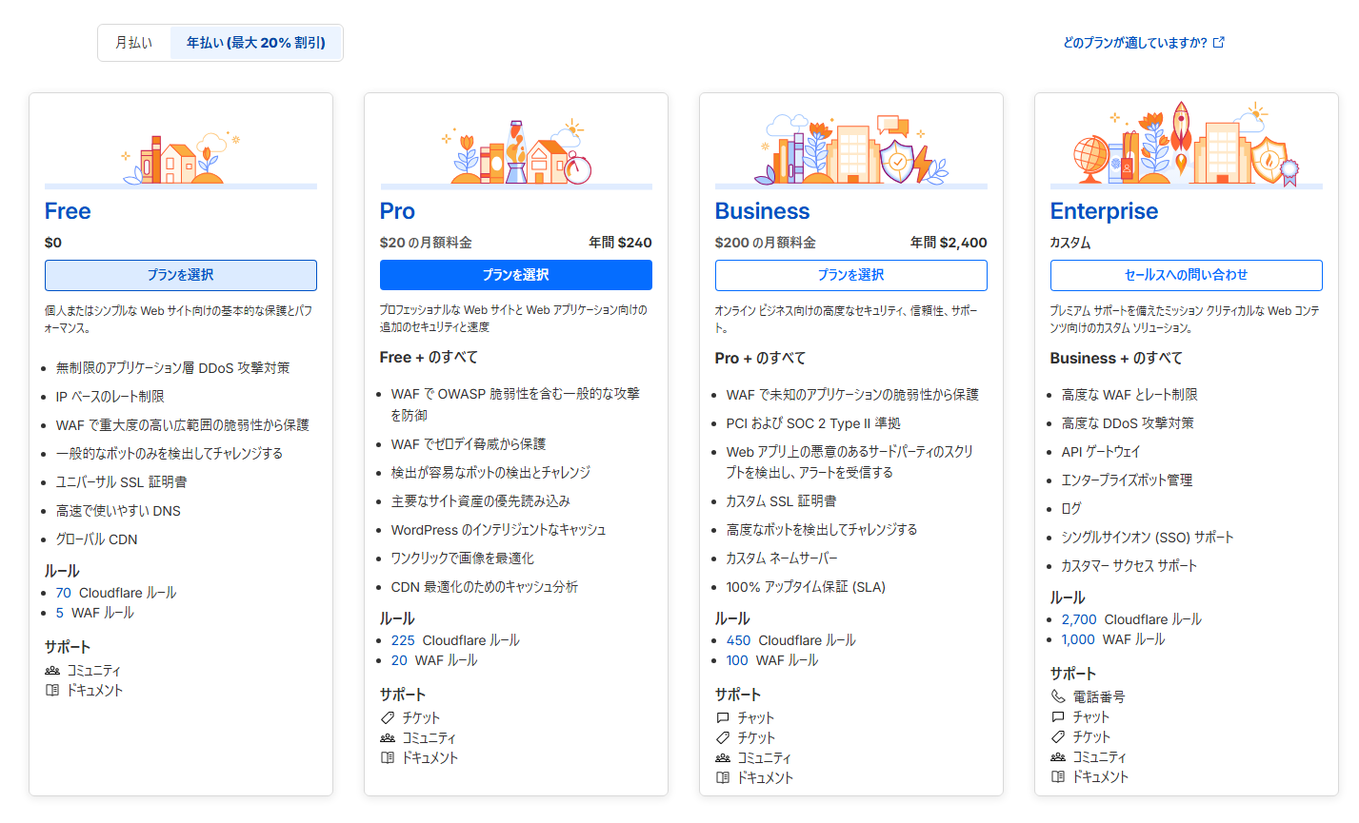
Task: Click the Pro plan lava lamp illustration
Action: (x=515, y=150)
